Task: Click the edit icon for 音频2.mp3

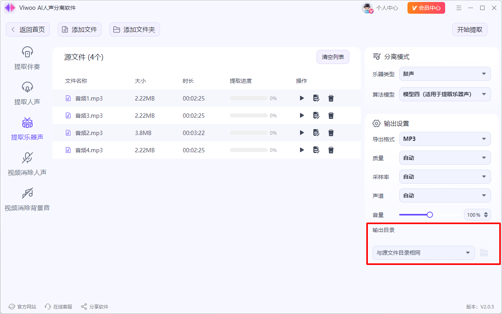Action: (316, 133)
